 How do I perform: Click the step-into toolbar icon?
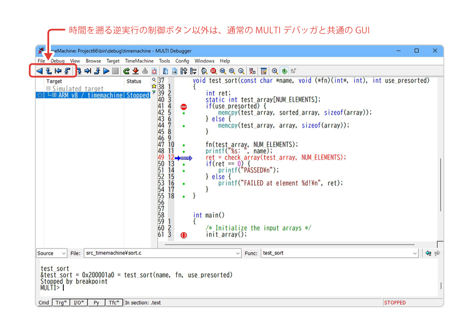click(x=78, y=71)
